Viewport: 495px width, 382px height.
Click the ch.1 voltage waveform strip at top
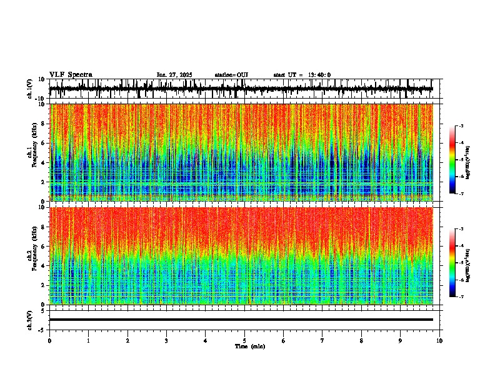pos(241,89)
